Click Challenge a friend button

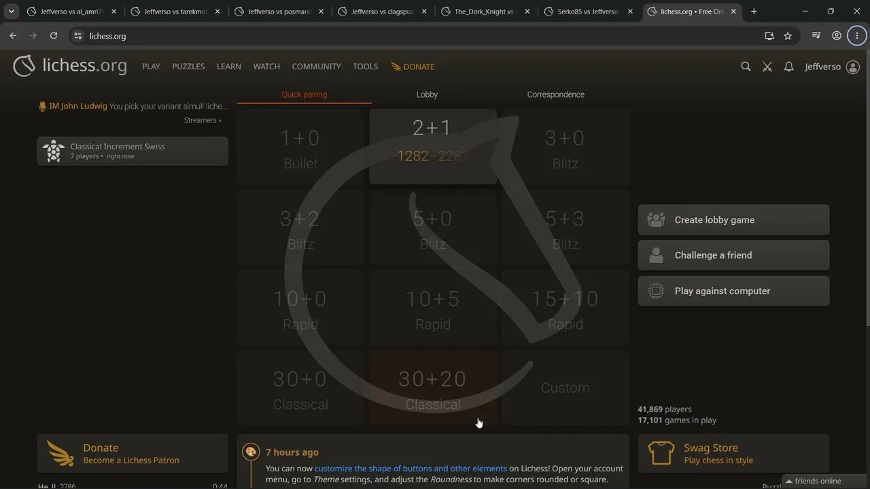[733, 255]
